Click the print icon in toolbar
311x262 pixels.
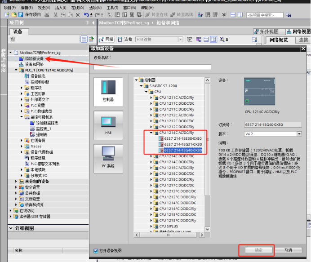point(47,15)
